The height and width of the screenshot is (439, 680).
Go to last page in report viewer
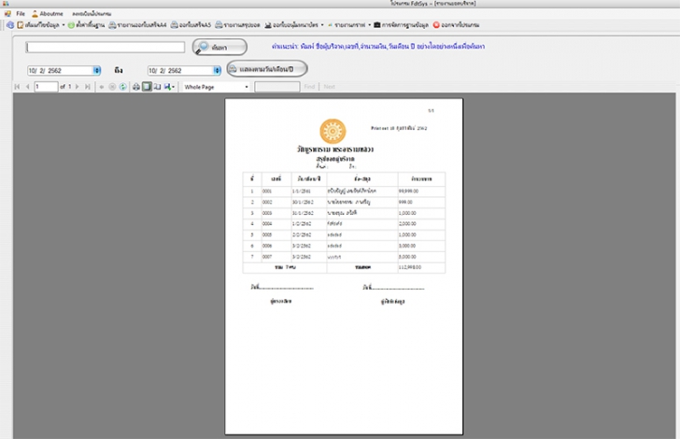[x=88, y=87]
